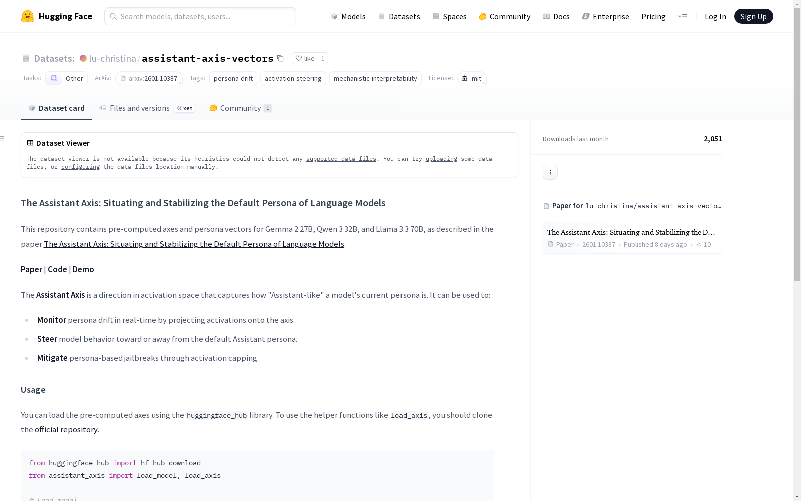This screenshot has width=801, height=501.
Task: Click the Dataset Viewer table icon
Action: pos(30,143)
